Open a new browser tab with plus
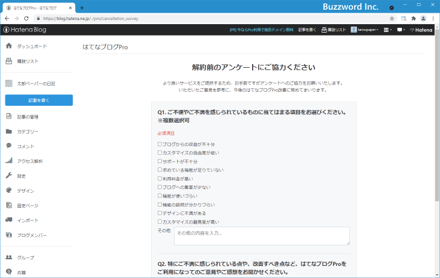Screen dimensions: 440x278 tap(82, 8)
